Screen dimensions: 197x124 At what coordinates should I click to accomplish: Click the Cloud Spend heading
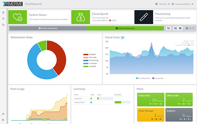tap(100, 14)
